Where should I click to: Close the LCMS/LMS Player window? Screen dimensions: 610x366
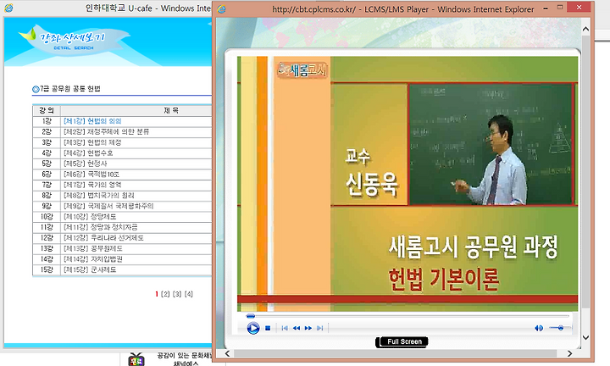[579, 7]
